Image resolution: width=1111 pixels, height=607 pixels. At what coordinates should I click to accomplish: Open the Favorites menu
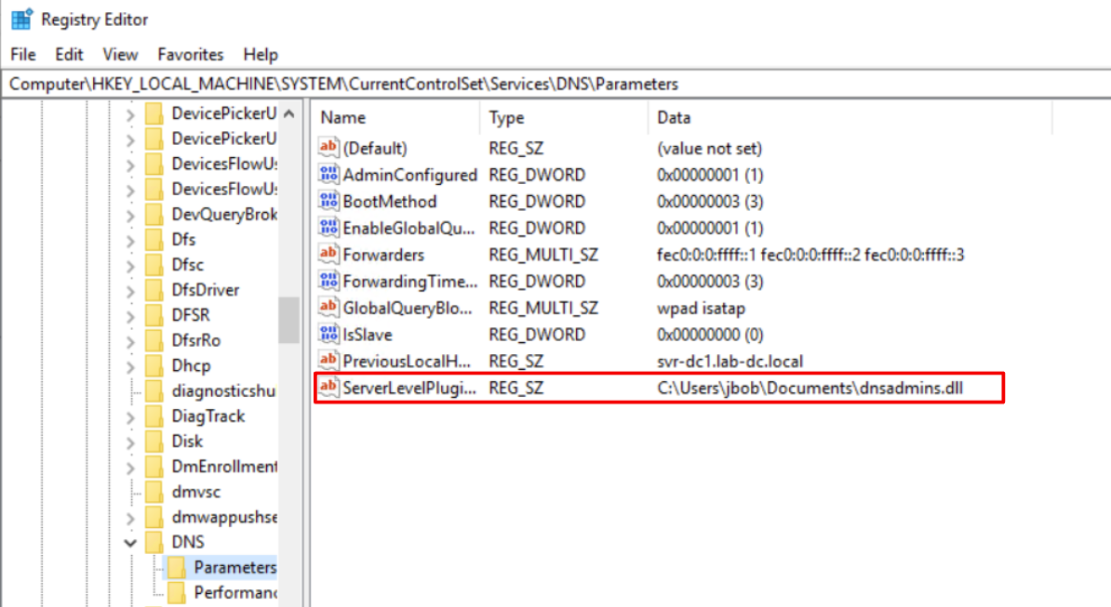(x=190, y=55)
